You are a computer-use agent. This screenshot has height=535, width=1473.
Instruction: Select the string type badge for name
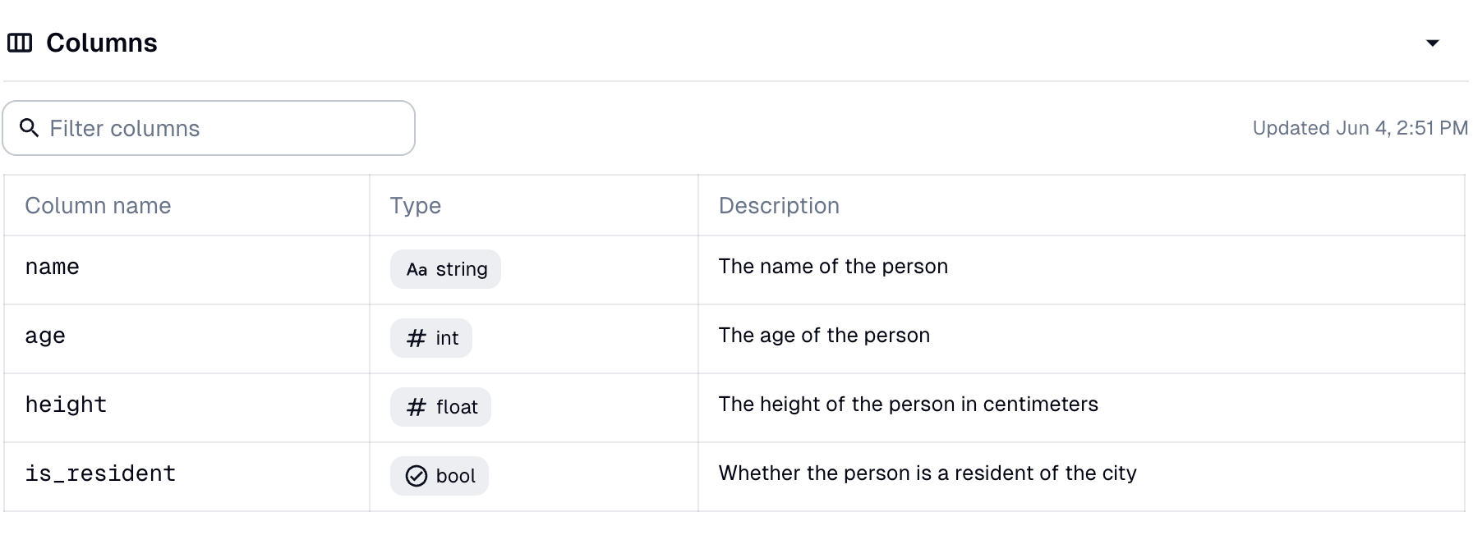[444, 268]
